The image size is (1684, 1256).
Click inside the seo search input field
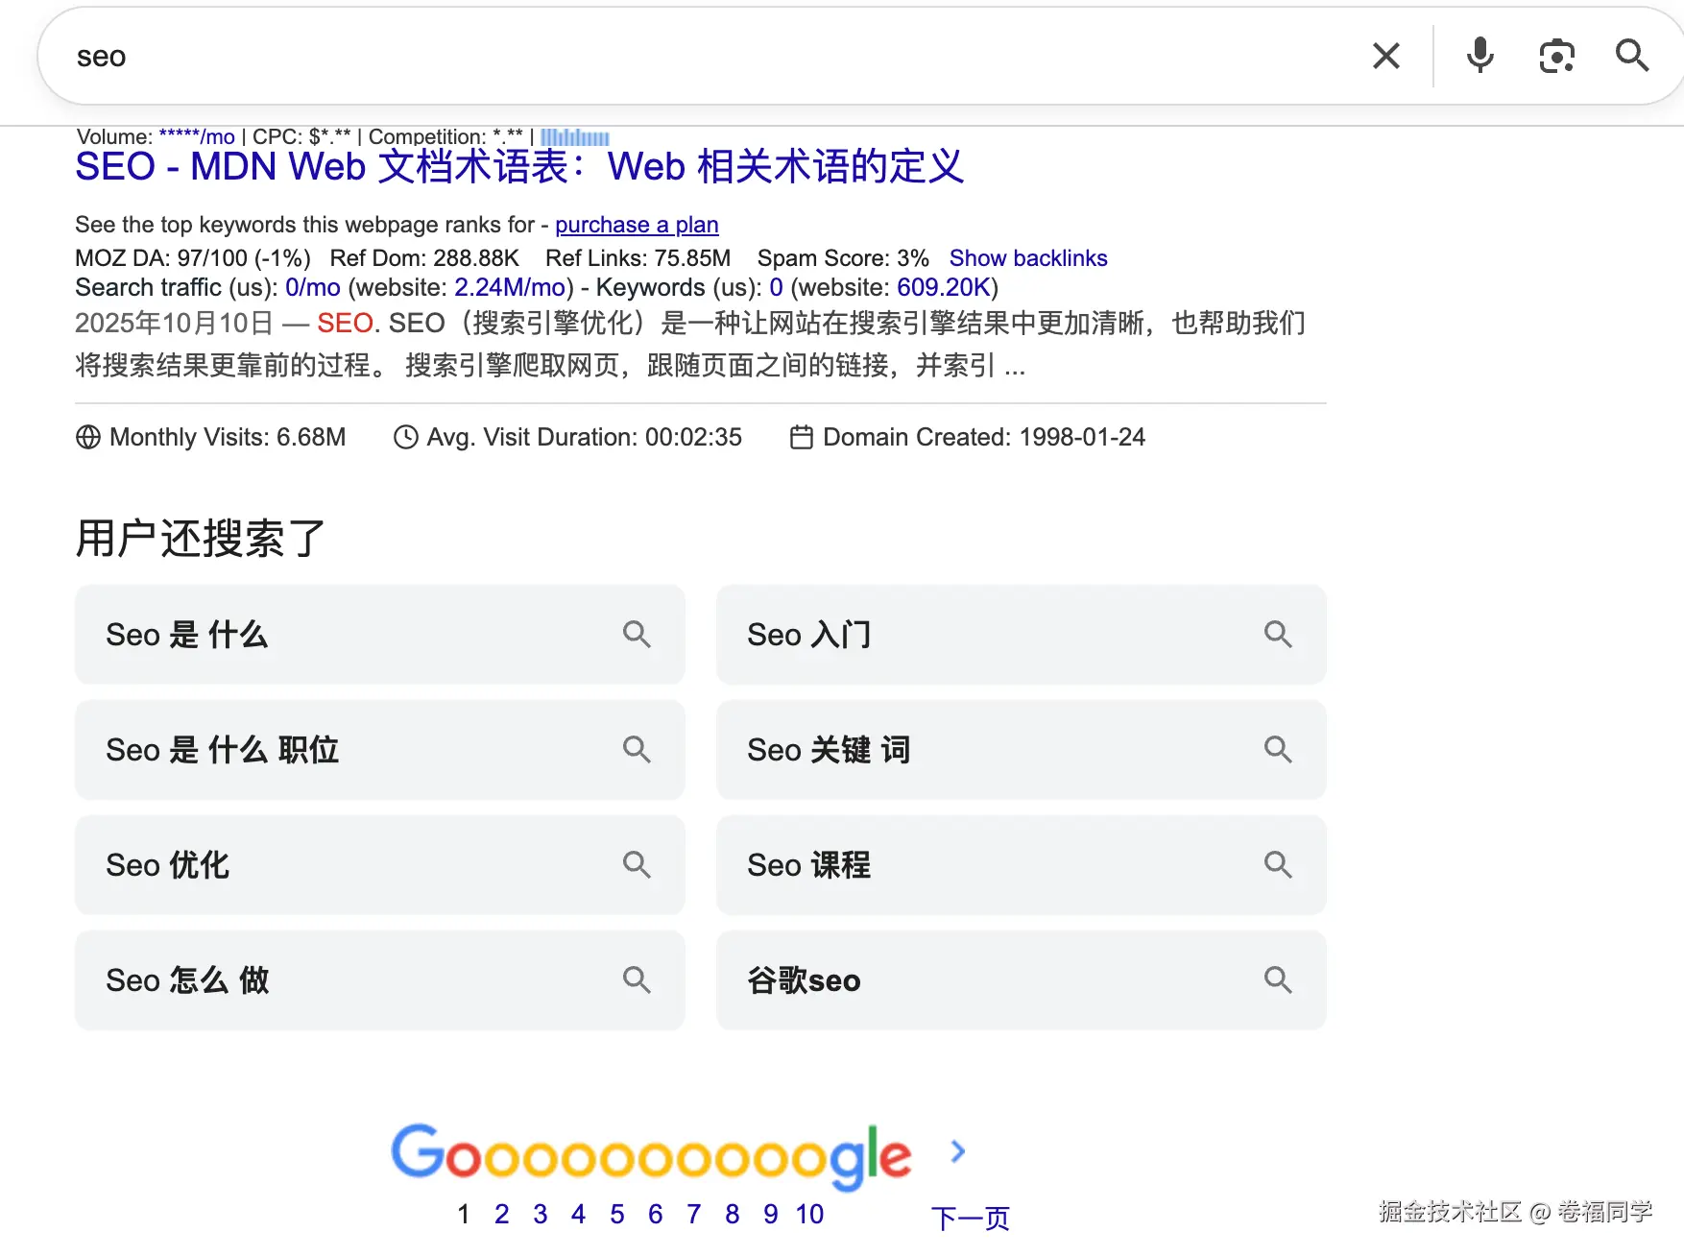[x=710, y=57]
